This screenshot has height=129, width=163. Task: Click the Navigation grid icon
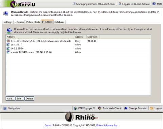(x=5, y=108)
